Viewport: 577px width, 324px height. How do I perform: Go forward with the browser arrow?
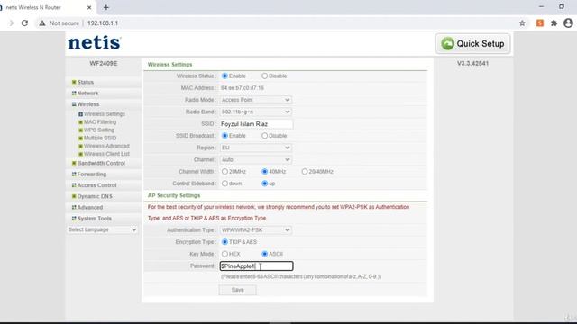(10, 23)
